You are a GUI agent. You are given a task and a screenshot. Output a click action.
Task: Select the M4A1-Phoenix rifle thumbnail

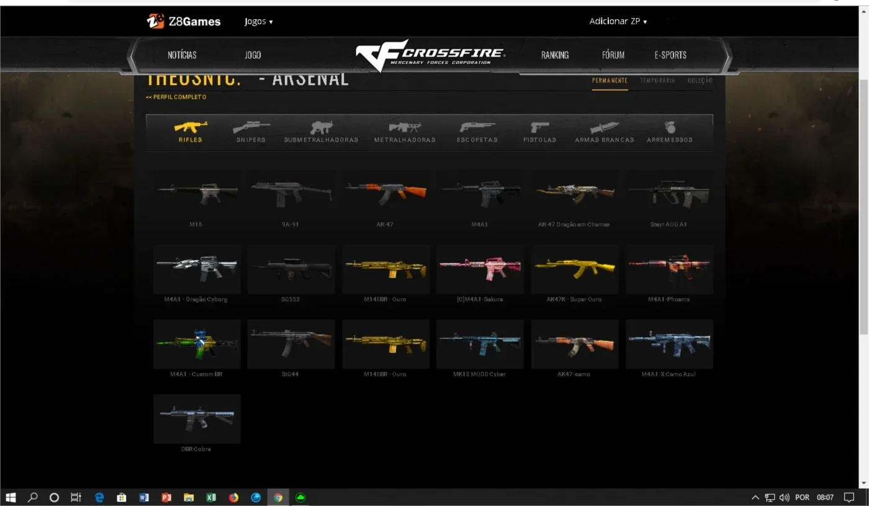click(x=669, y=269)
